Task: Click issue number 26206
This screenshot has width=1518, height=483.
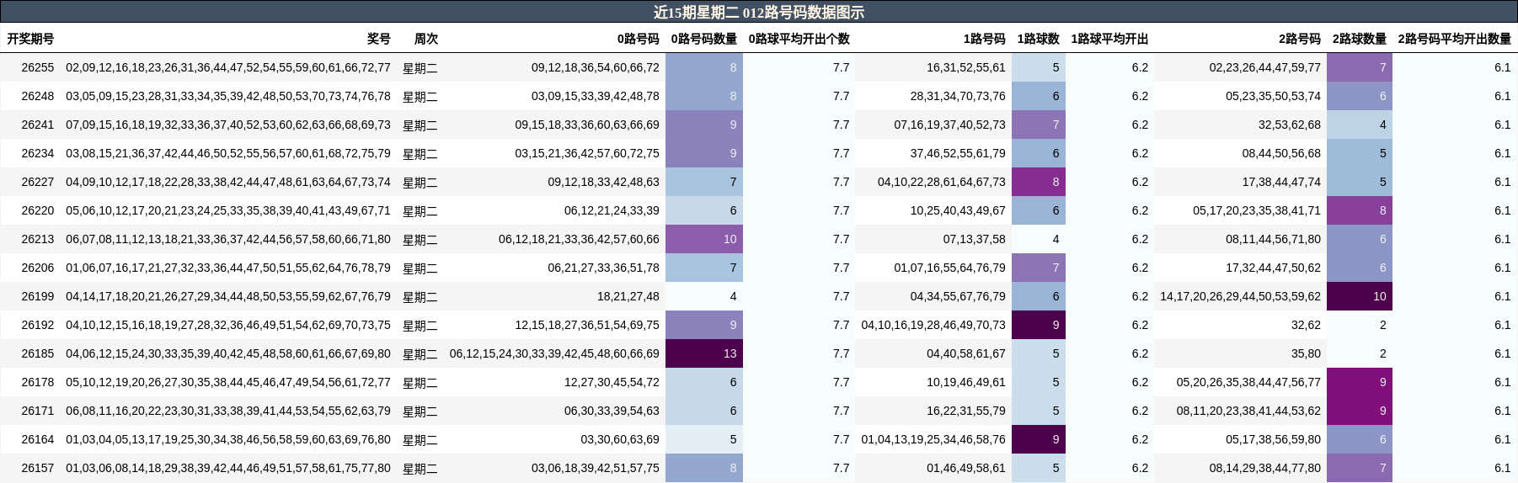Action: [37, 268]
